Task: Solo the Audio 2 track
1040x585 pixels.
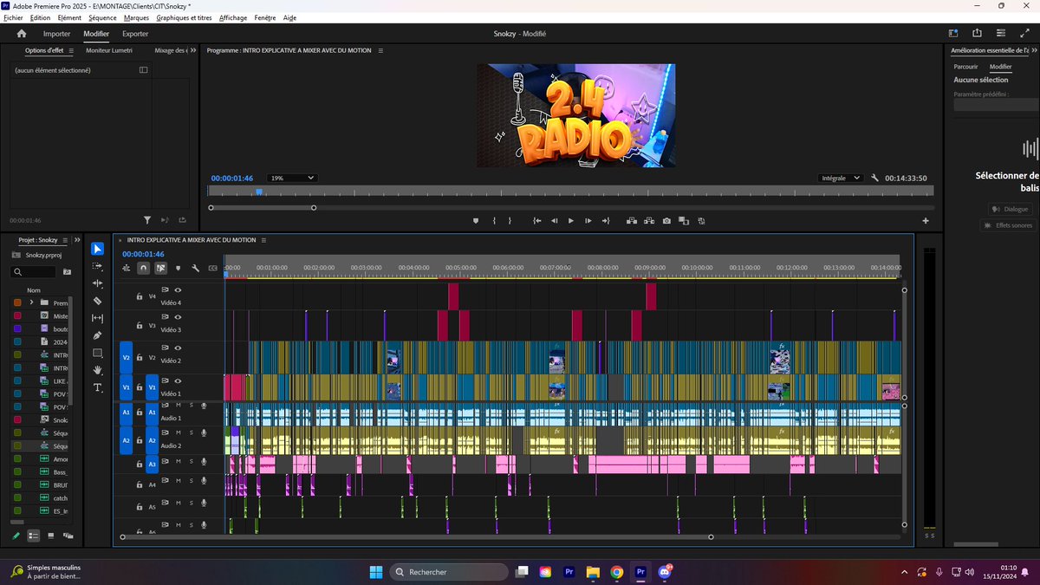Action: [x=191, y=432]
